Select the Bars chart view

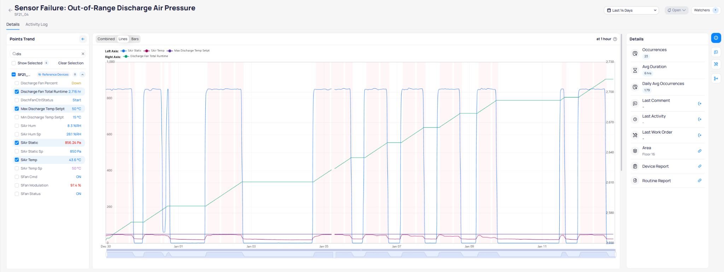pos(135,39)
